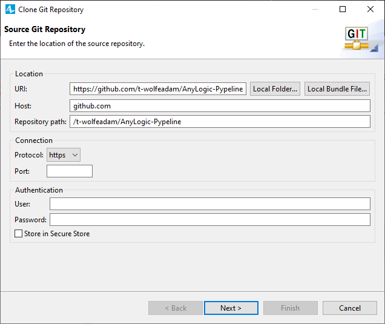Click the "Protocol:" label
Viewport: 385px width, 324px height.
click(29, 155)
